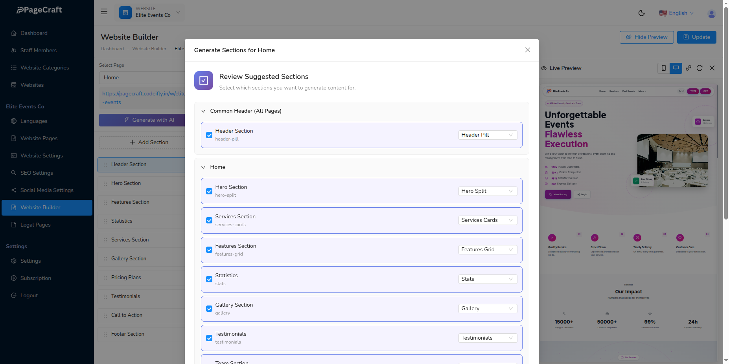Uncheck the Services Section checkbox
The width and height of the screenshot is (729, 364).
(209, 221)
